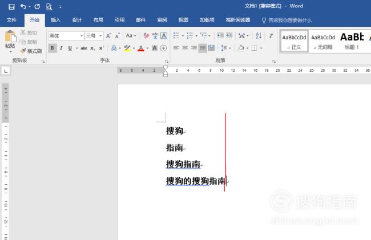Apply a character border with the boxed A icon
The width and height of the screenshot is (371, 240).
tap(164, 36)
